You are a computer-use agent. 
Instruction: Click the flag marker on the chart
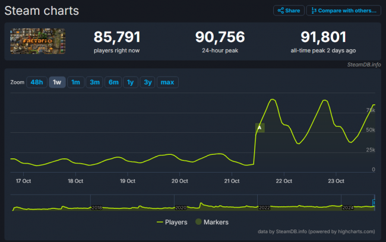[x=260, y=128]
